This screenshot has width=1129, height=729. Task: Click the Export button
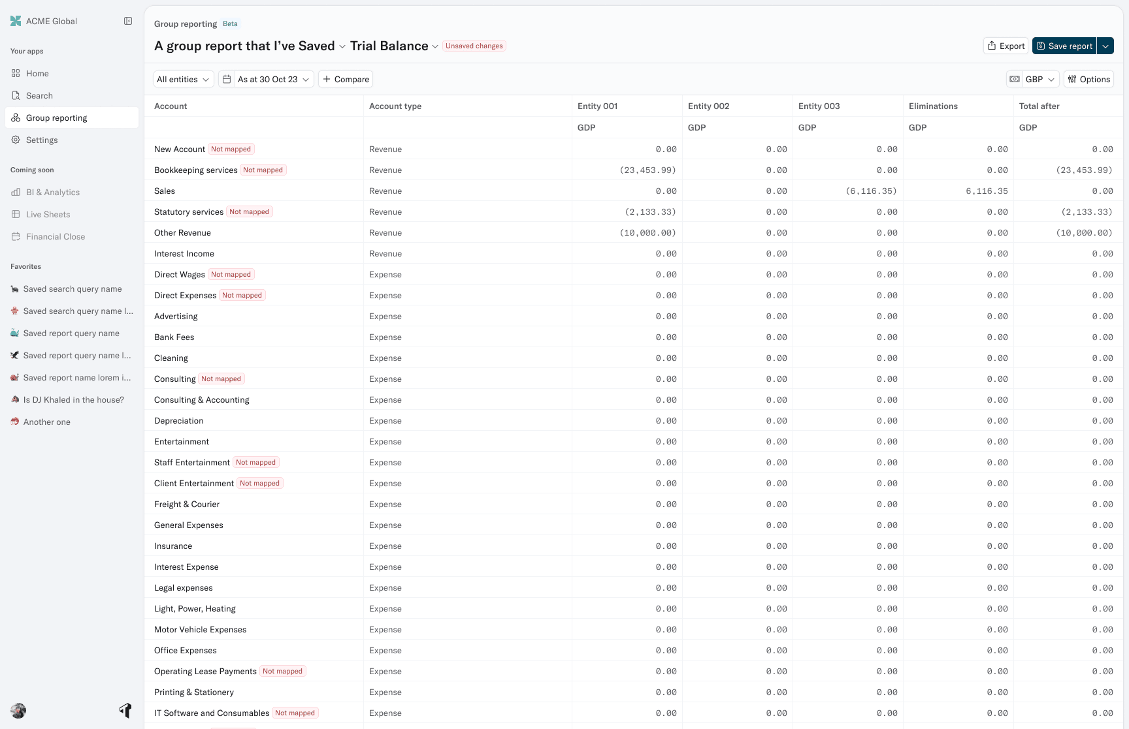[1006, 46]
